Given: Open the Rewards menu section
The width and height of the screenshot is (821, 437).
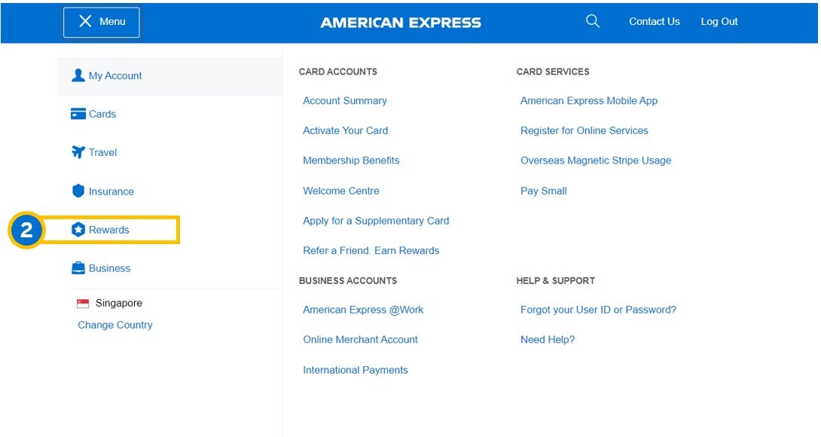Looking at the screenshot, I should (109, 230).
